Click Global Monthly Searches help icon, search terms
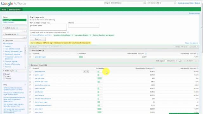The width and height of the screenshot is (203, 114). click(x=146, y=54)
